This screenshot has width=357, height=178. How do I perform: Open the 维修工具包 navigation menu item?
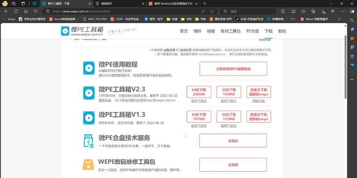pyautogui.click(x=231, y=31)
